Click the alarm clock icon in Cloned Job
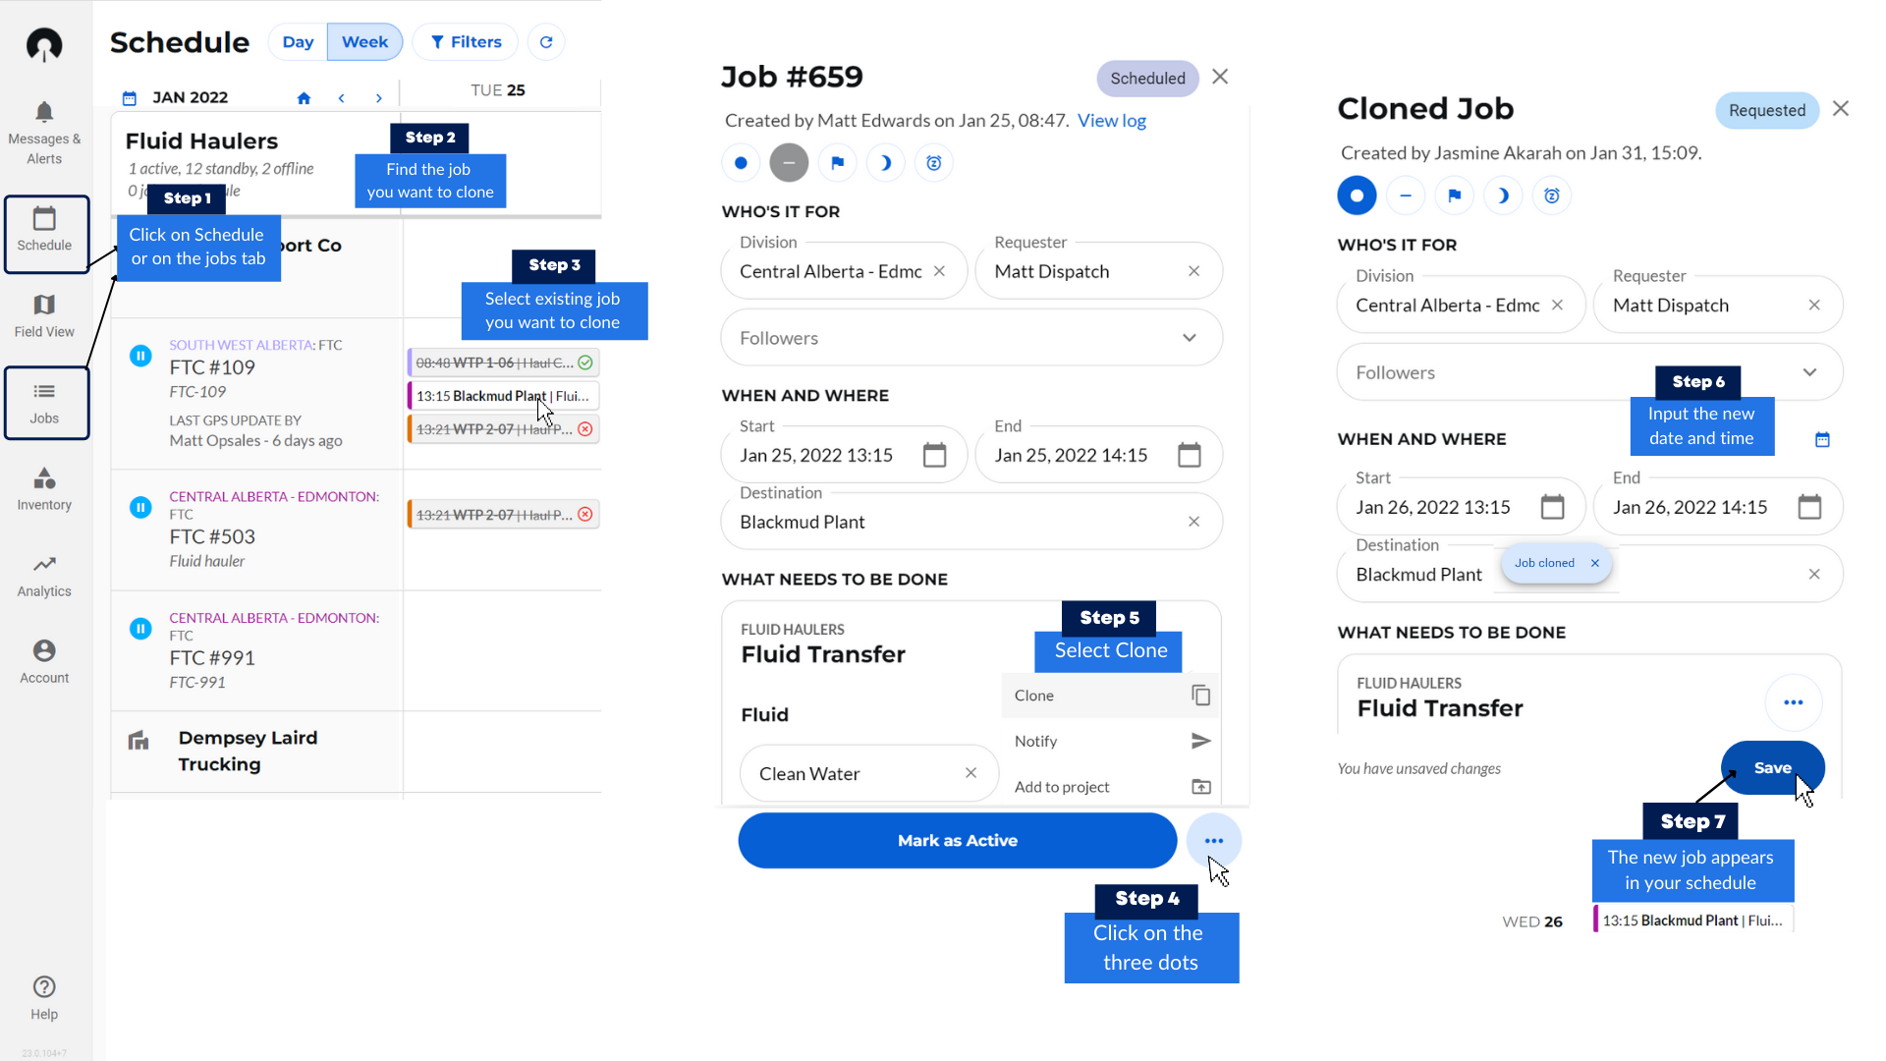Image resolution: width=1886 pixels, height=1061 pixels. 1551,195
